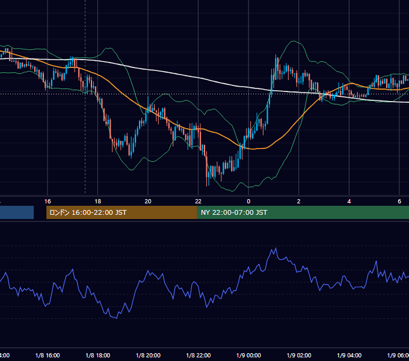Screen dimensions: 409x361
Task: Click the "1/8 20:00" date label on bottom axis
Action: pyautogui.click(x=148, y=355)
